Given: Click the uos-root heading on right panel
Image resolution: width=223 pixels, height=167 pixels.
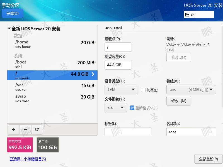Looking at the screenshot, I should click(x=113, y=28).
